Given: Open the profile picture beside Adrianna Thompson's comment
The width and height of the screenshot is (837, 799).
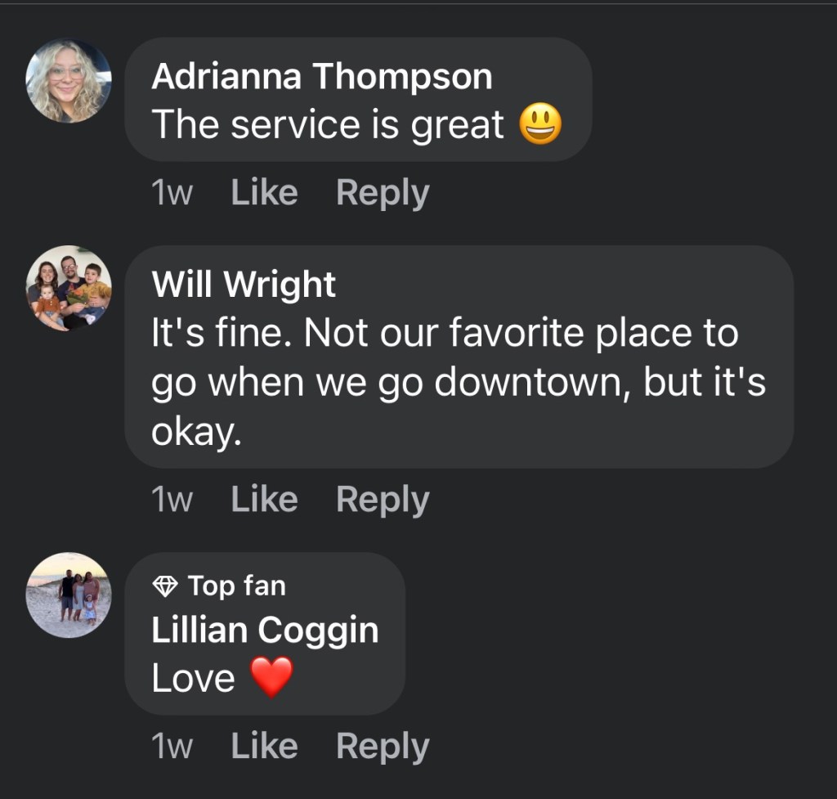Looking at the screenshot, I should [69, 81].
